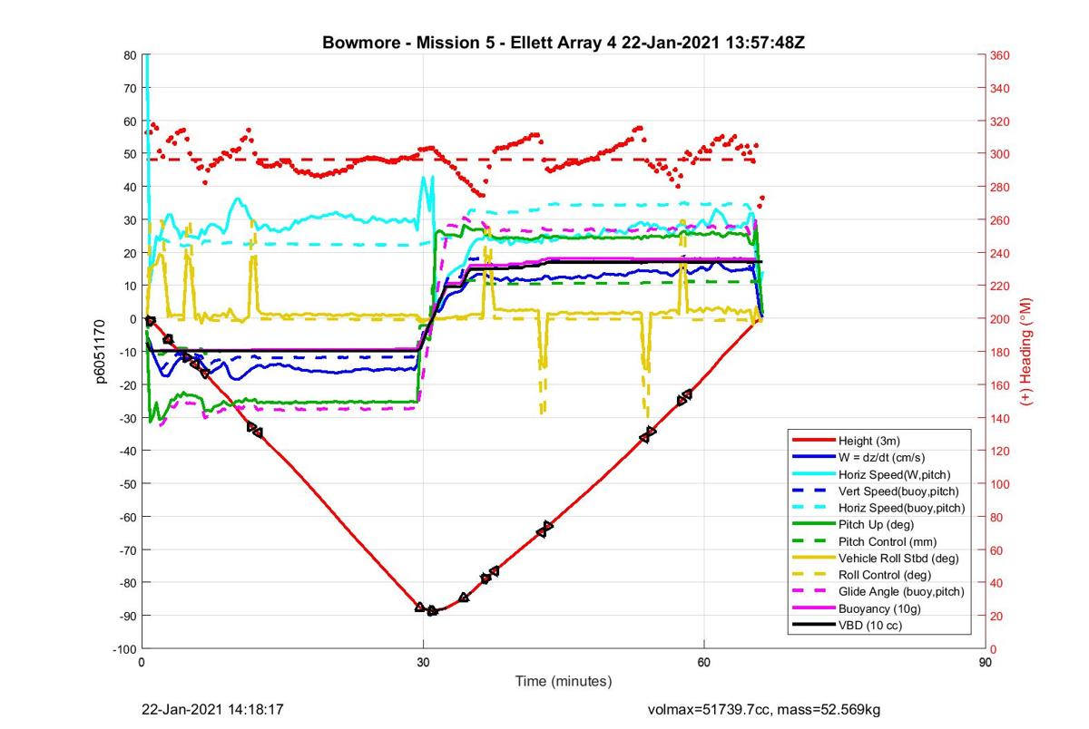
Task: Click the left axis tick label "-50"
Action: (x=127, y=484)
